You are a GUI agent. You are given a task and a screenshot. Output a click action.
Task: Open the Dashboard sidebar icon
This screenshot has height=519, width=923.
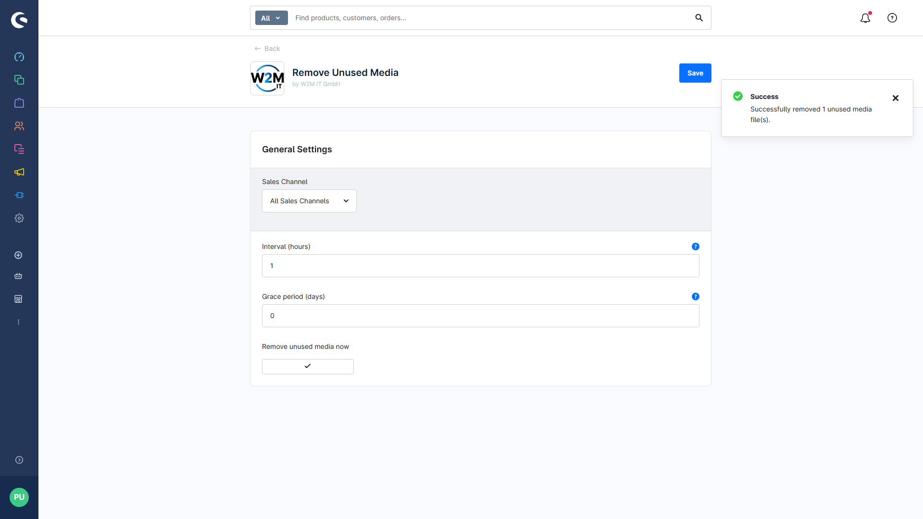click(x=19, y=57)
